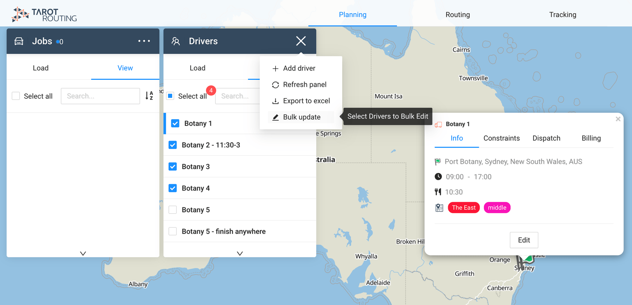Click the Edit button for Botany 1
The height and width of the screenshot is (305, 632).
tap(524, 240)
